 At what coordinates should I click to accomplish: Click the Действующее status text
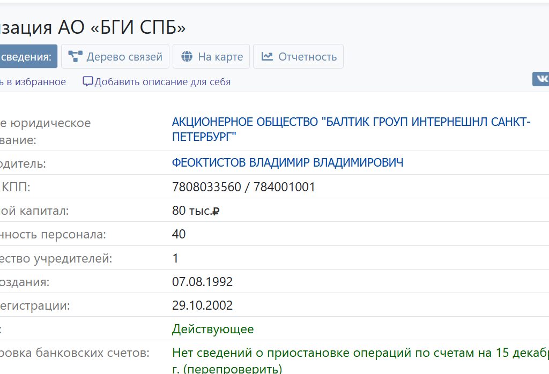pyautogui.click(x=213, y=329)
